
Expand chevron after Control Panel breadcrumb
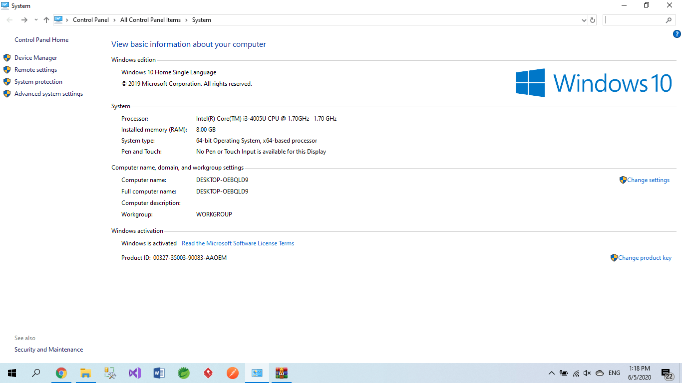point(115,20)
